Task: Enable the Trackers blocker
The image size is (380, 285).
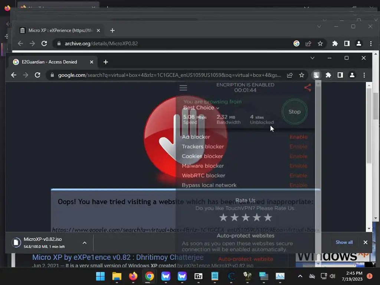Action: click(298, 147)
